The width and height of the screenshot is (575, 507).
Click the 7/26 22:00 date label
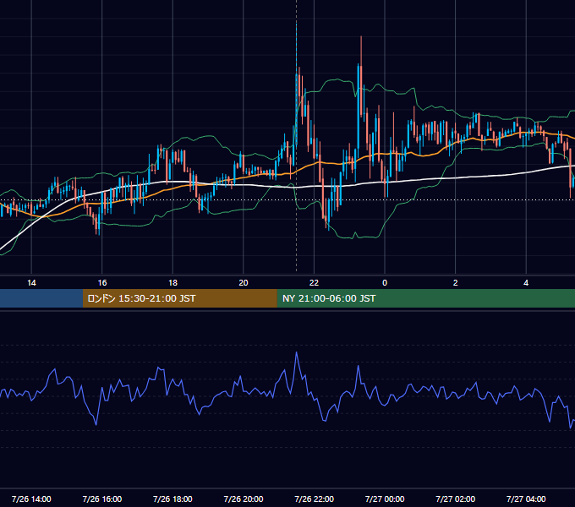[315, 499]
